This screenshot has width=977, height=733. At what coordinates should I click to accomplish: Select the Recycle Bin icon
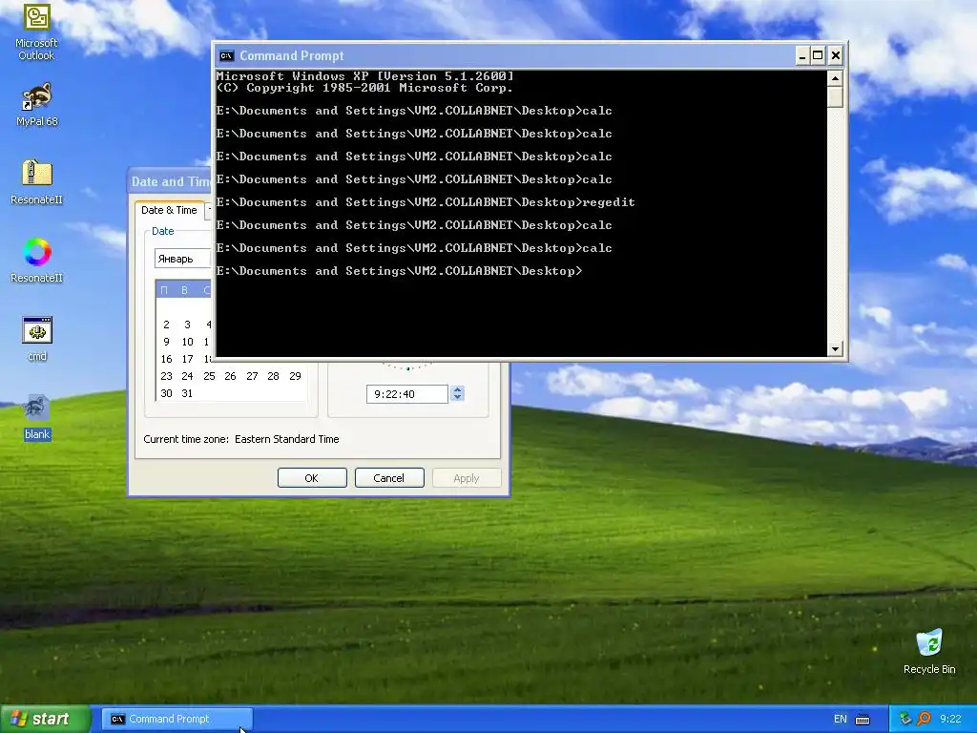pyautogui.click(x=929, y=652)
